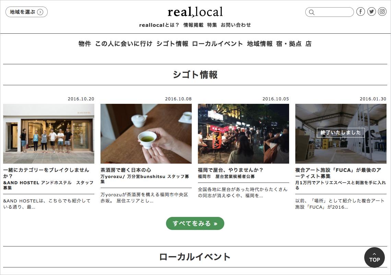Click the TOP back-to-top button
Screen dimensions: 391x275
coord(374,257)
